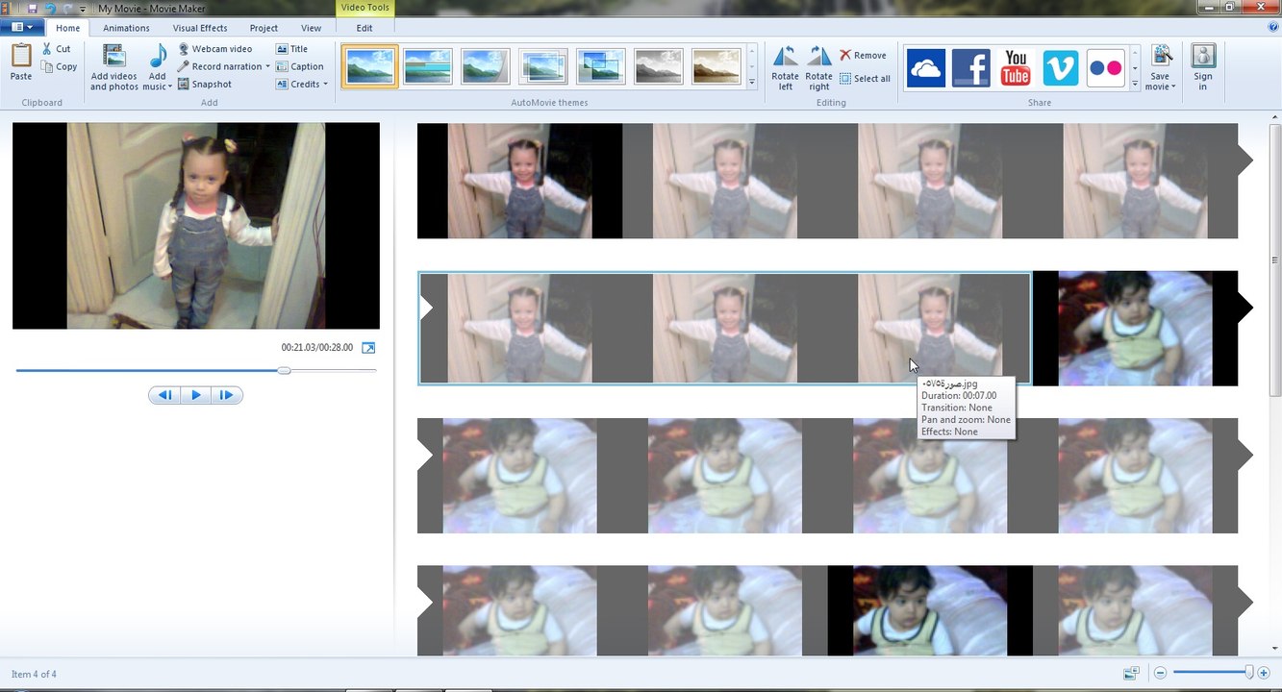
Task: Open Movie Maker Help question icon
Action: 1271,28
